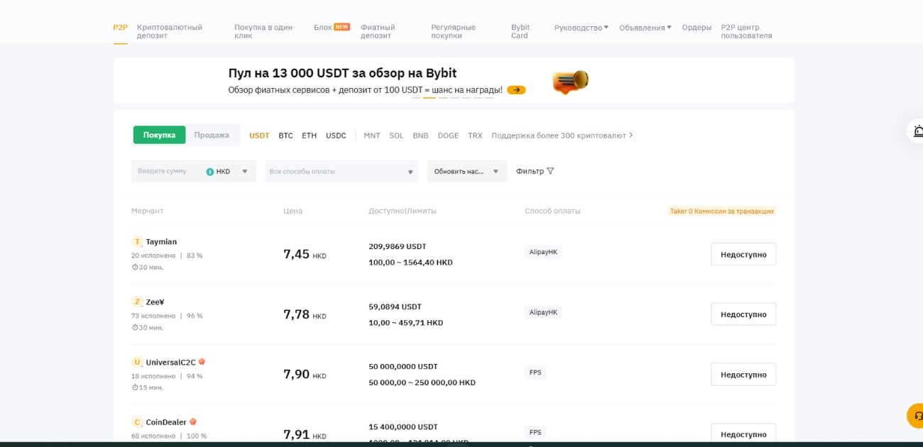
Task: Click the price 7,78 HKD
Action: [x=305, y=314]
